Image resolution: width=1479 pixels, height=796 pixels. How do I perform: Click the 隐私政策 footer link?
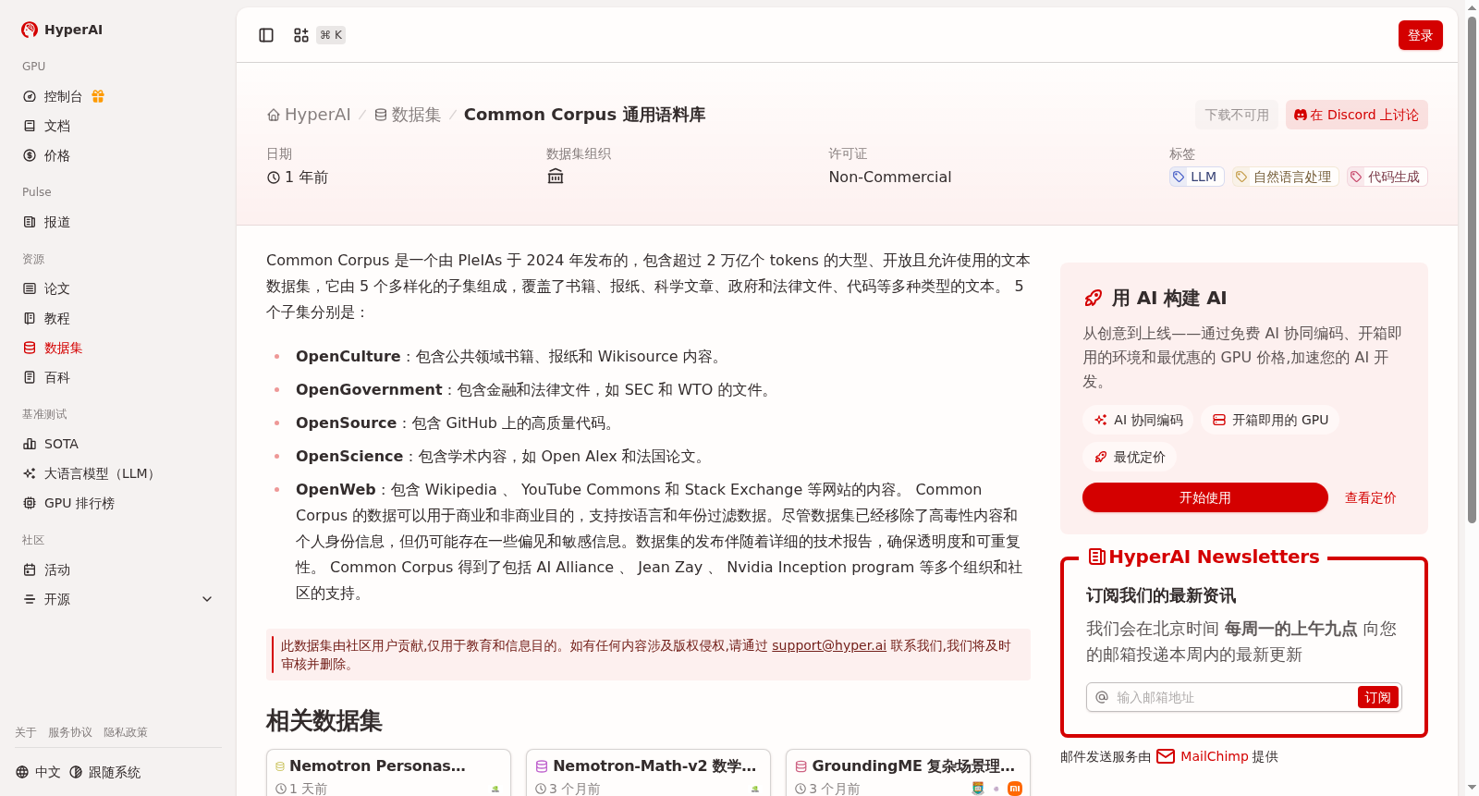pyautogui.click(x=126, y=732)
